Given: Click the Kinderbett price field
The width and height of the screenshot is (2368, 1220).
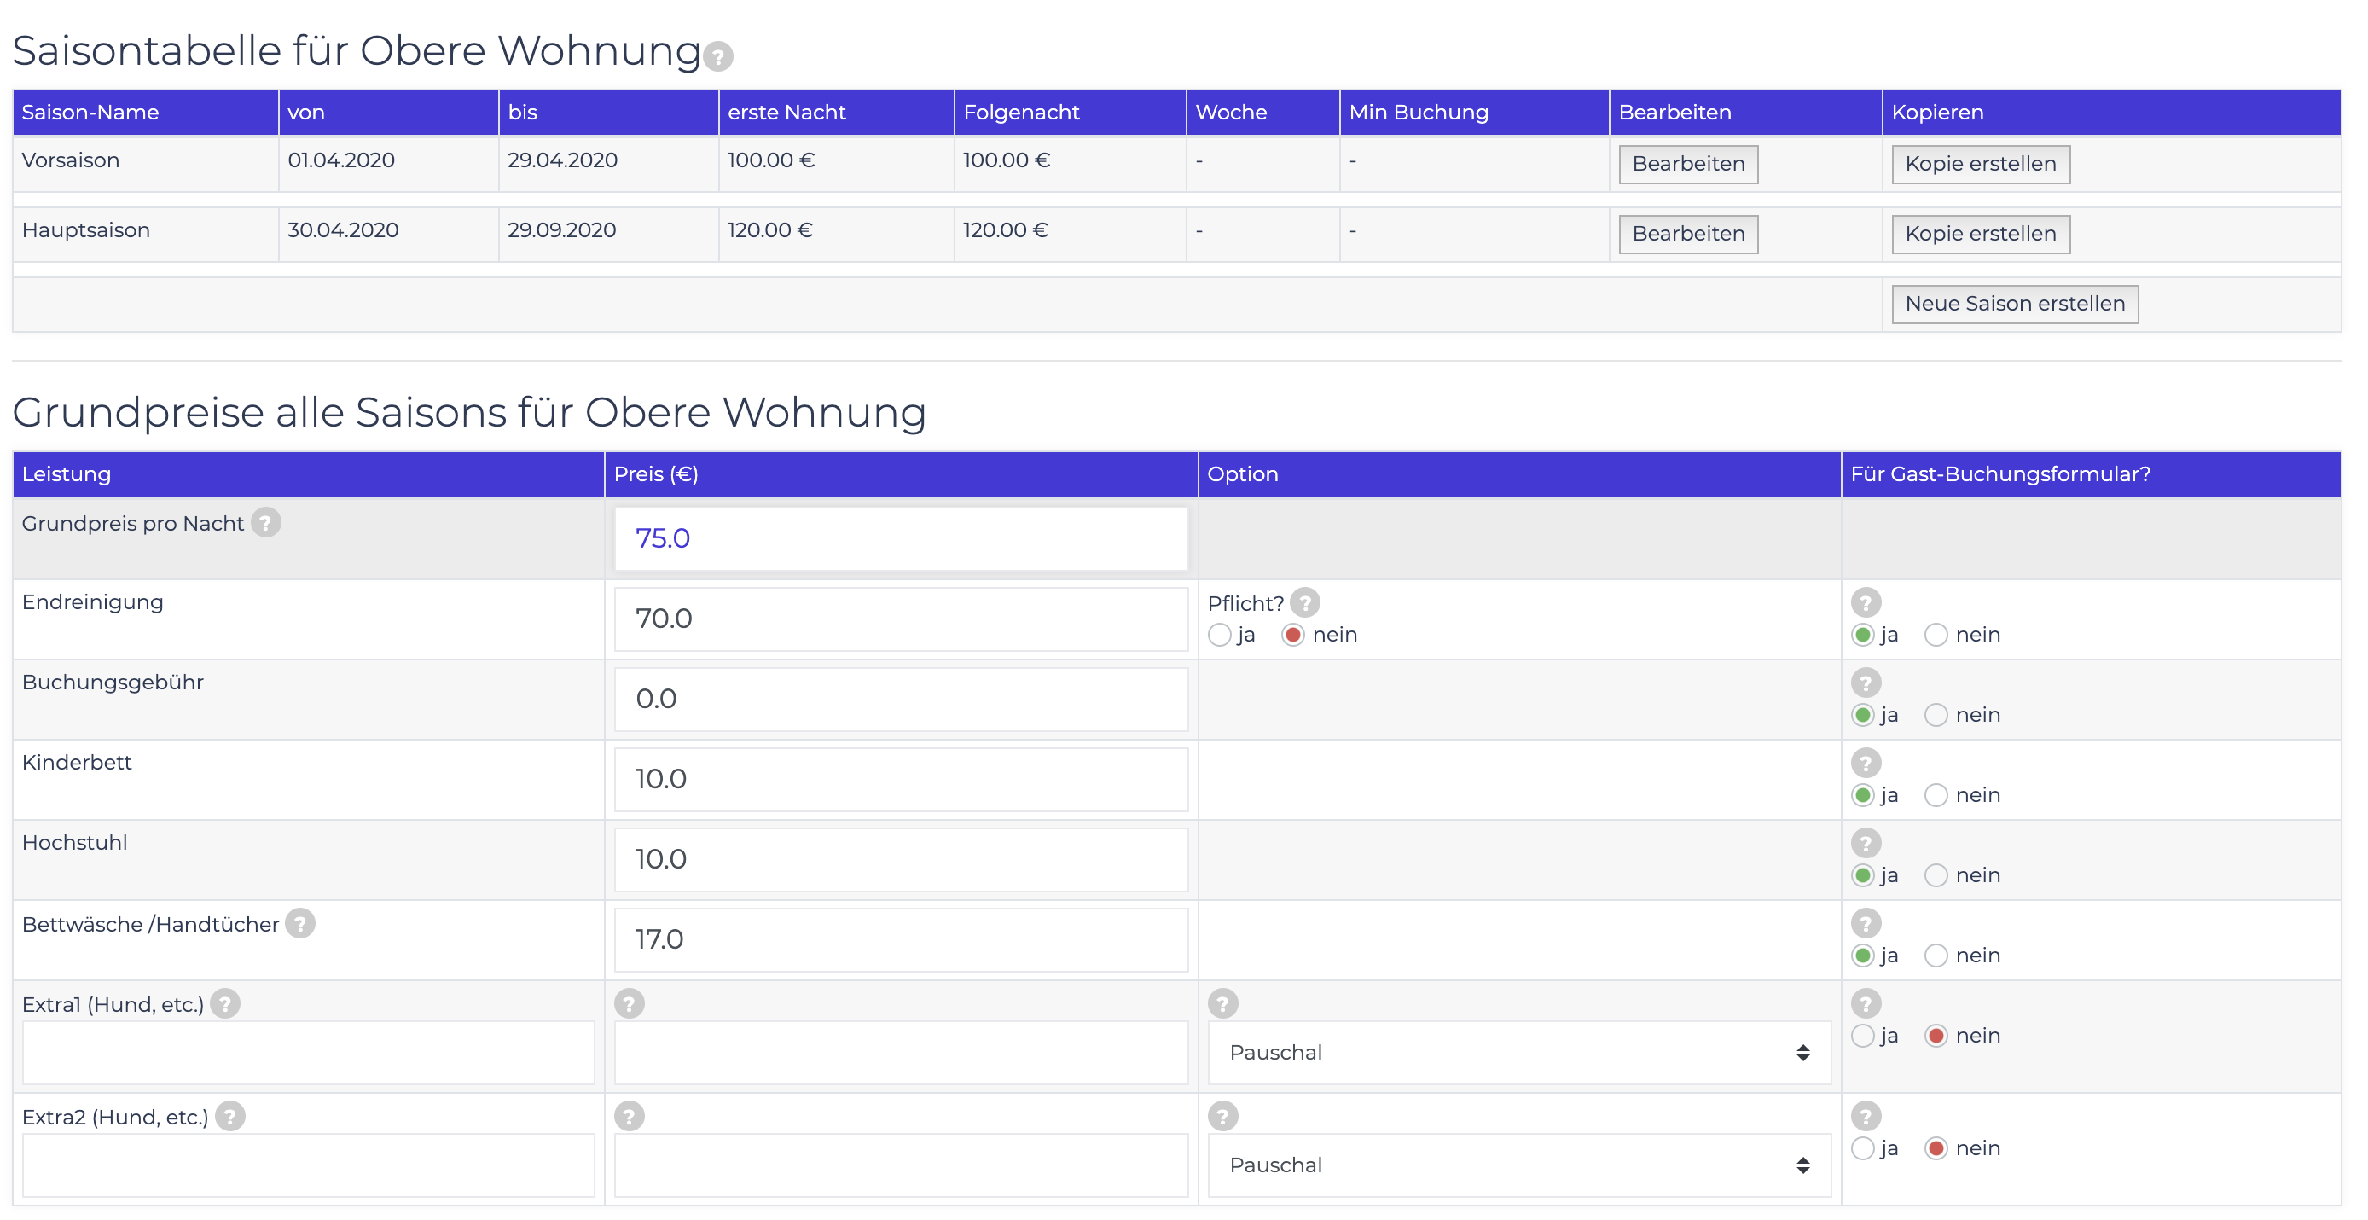Looking at the screenshot, I should click(x=901, y=779).
